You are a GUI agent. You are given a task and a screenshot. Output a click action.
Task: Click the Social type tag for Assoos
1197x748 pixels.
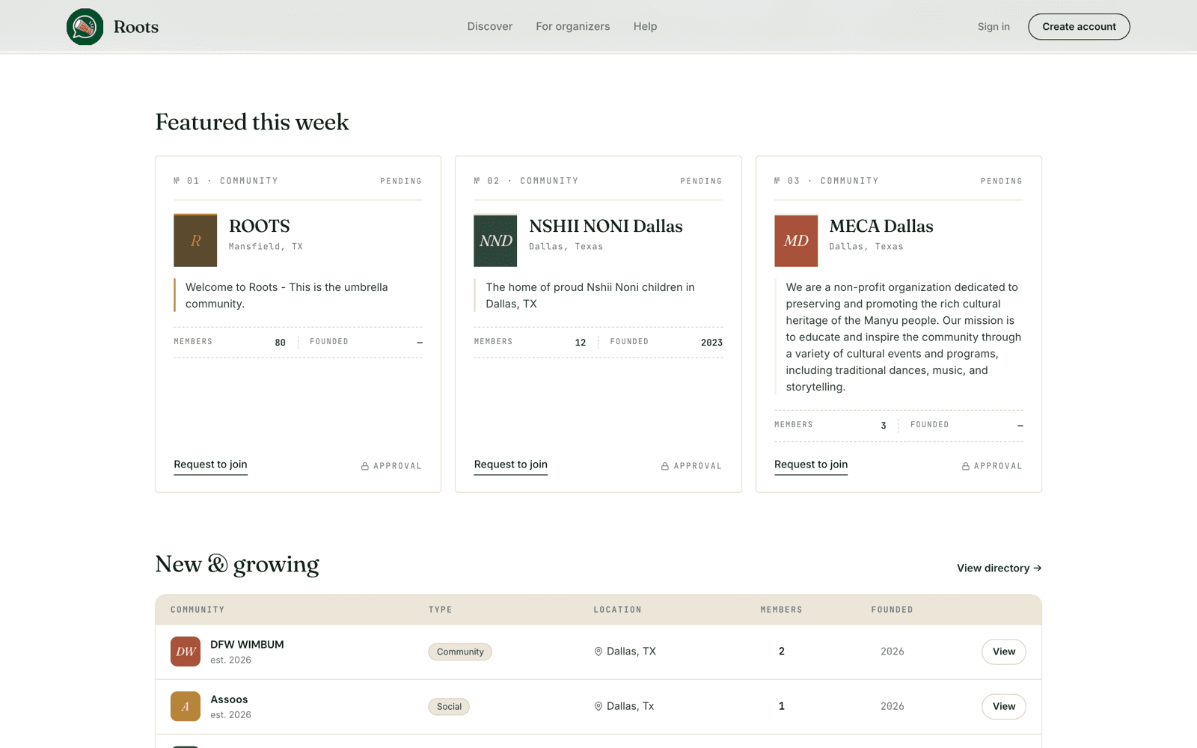point(449,706)
